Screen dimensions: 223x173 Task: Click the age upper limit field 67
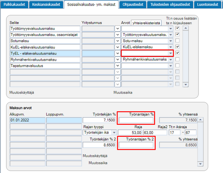click(191, 133)
